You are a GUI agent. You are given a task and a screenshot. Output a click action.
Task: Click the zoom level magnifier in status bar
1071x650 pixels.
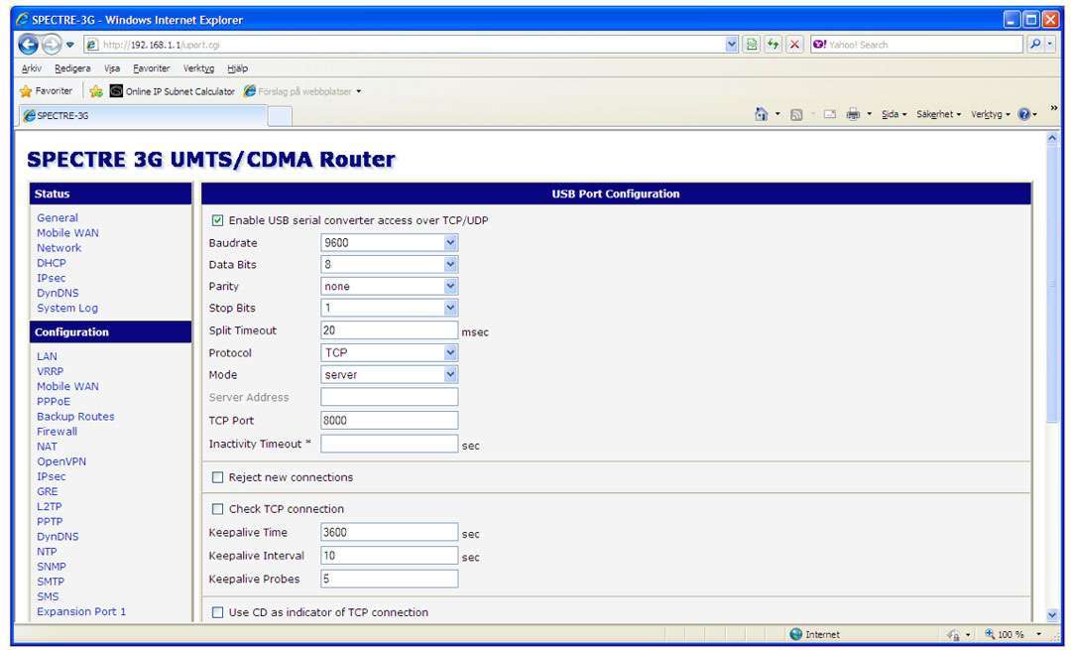click(x=990, y=633)
